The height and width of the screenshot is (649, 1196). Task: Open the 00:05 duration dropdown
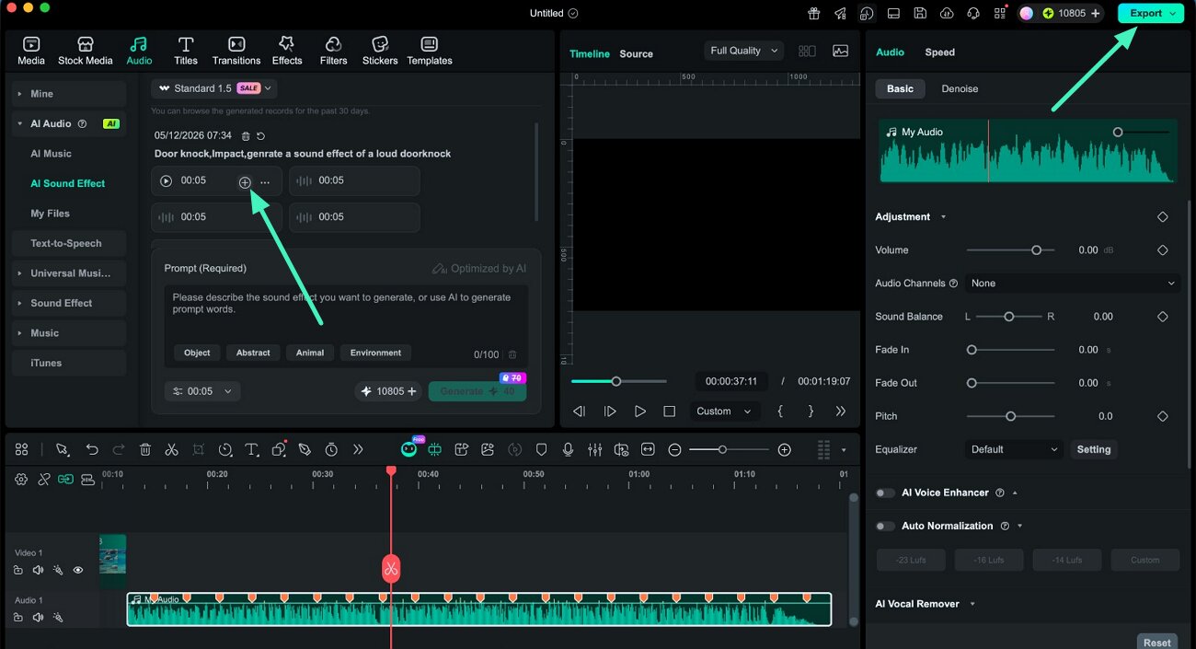203,391
